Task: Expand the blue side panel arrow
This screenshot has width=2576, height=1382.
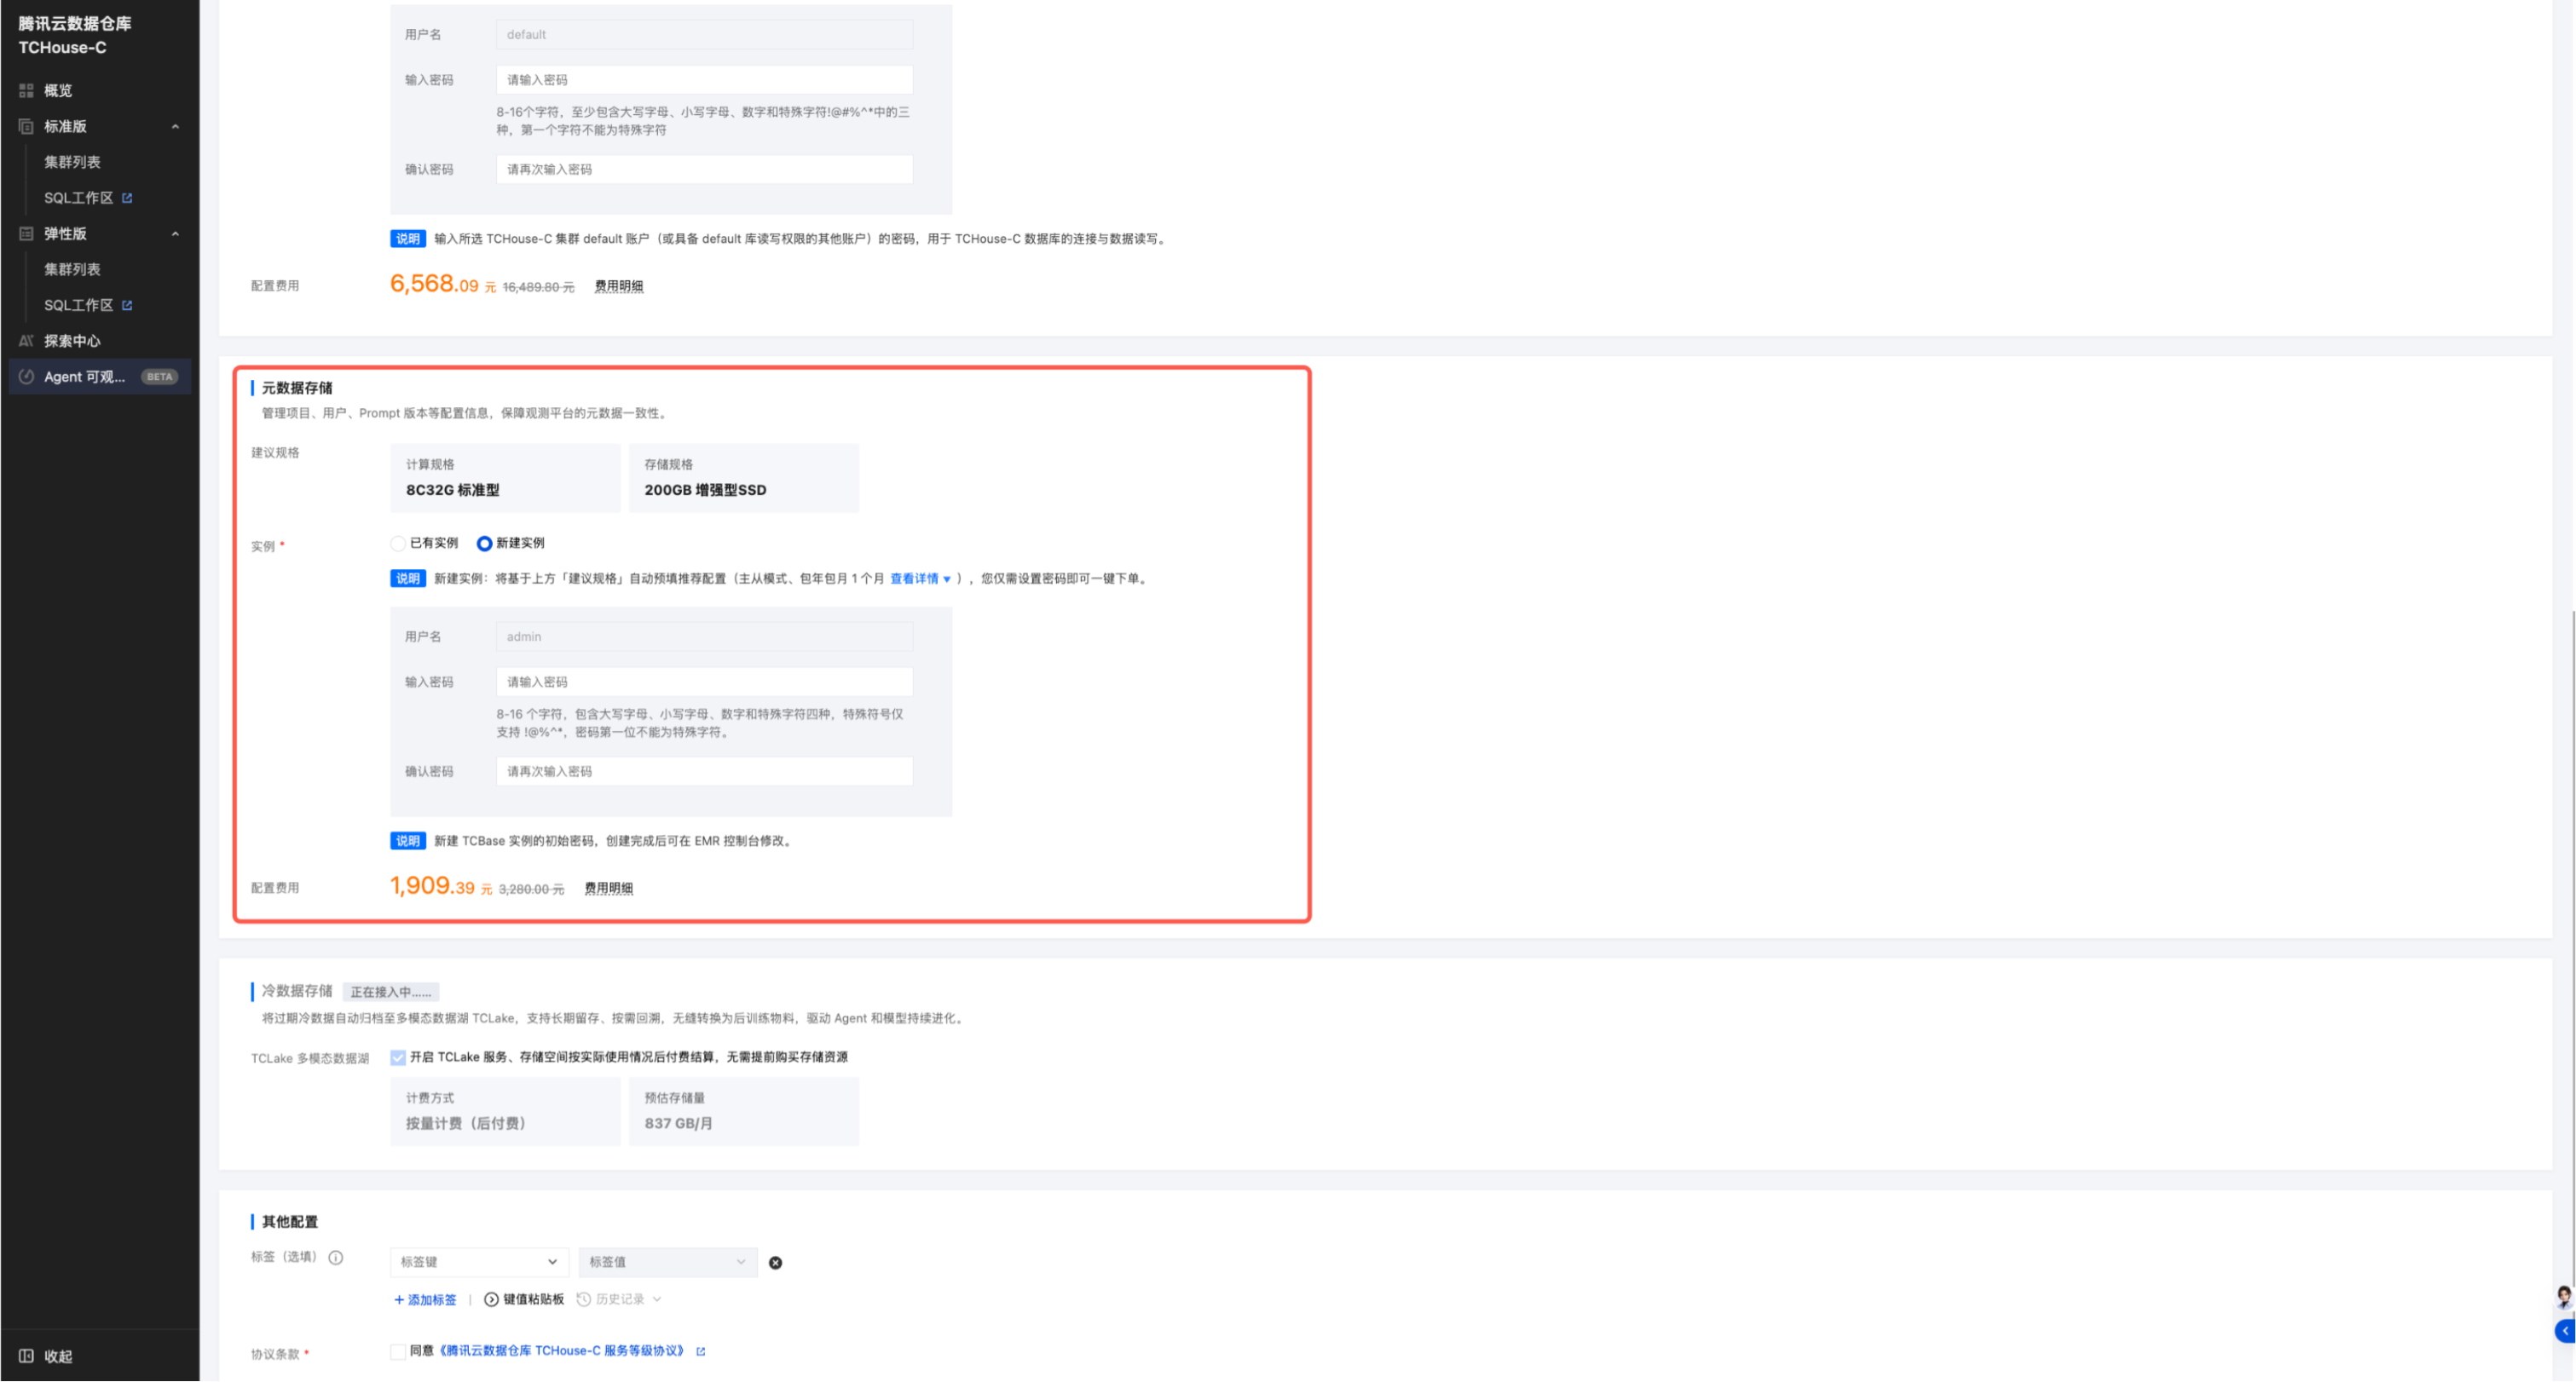Action: pos(2565,1331)
